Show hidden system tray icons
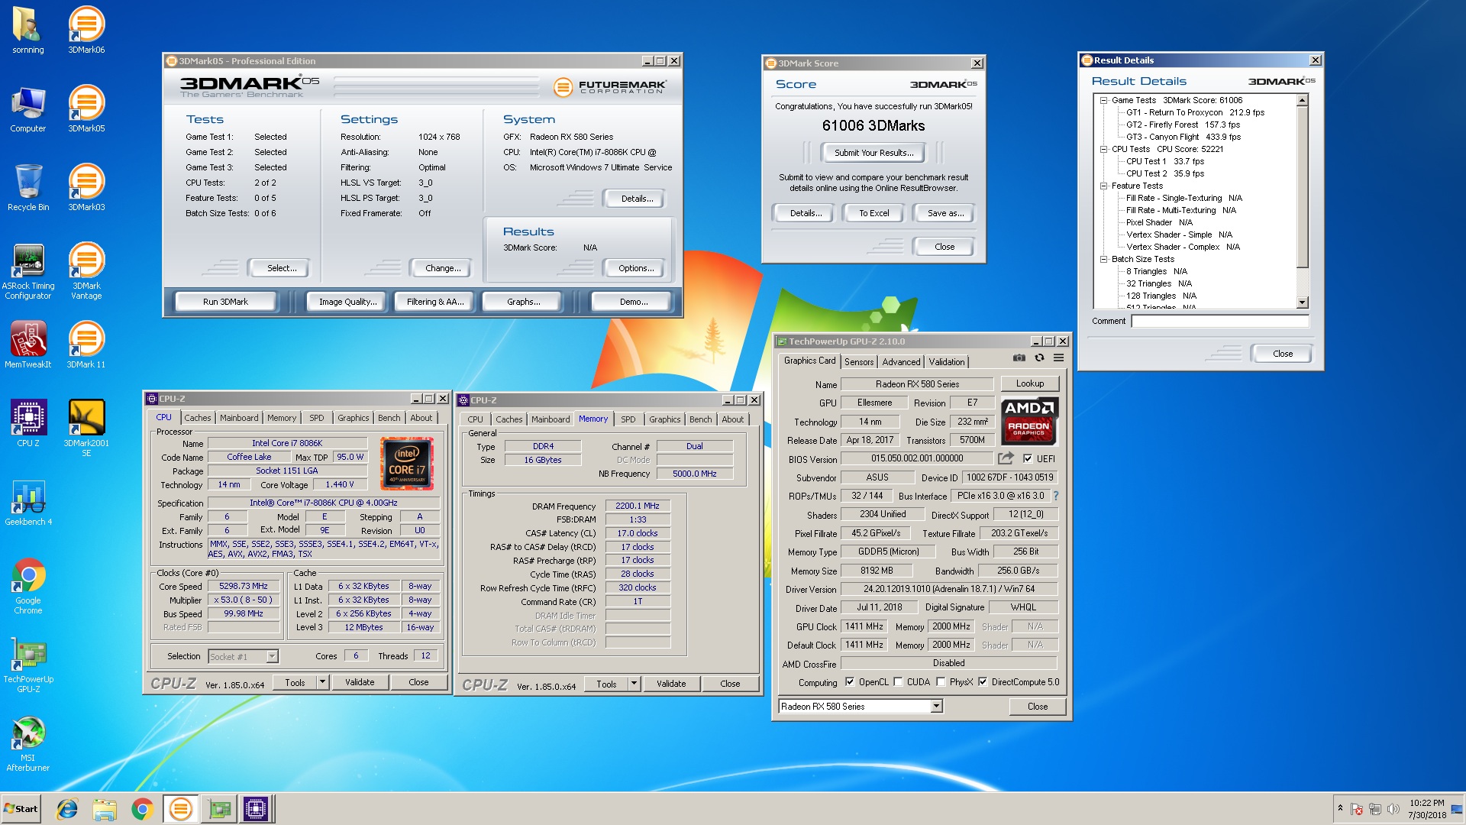Image resolution: width=1466 pixels, height=825 pixels. pyautogui.click(x=1340, y=808)
